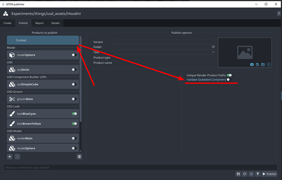Click the Variant input field

(164, 42)
